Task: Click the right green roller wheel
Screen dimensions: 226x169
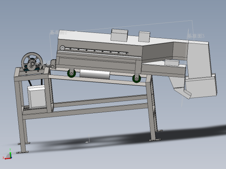Action: [136, 78]
